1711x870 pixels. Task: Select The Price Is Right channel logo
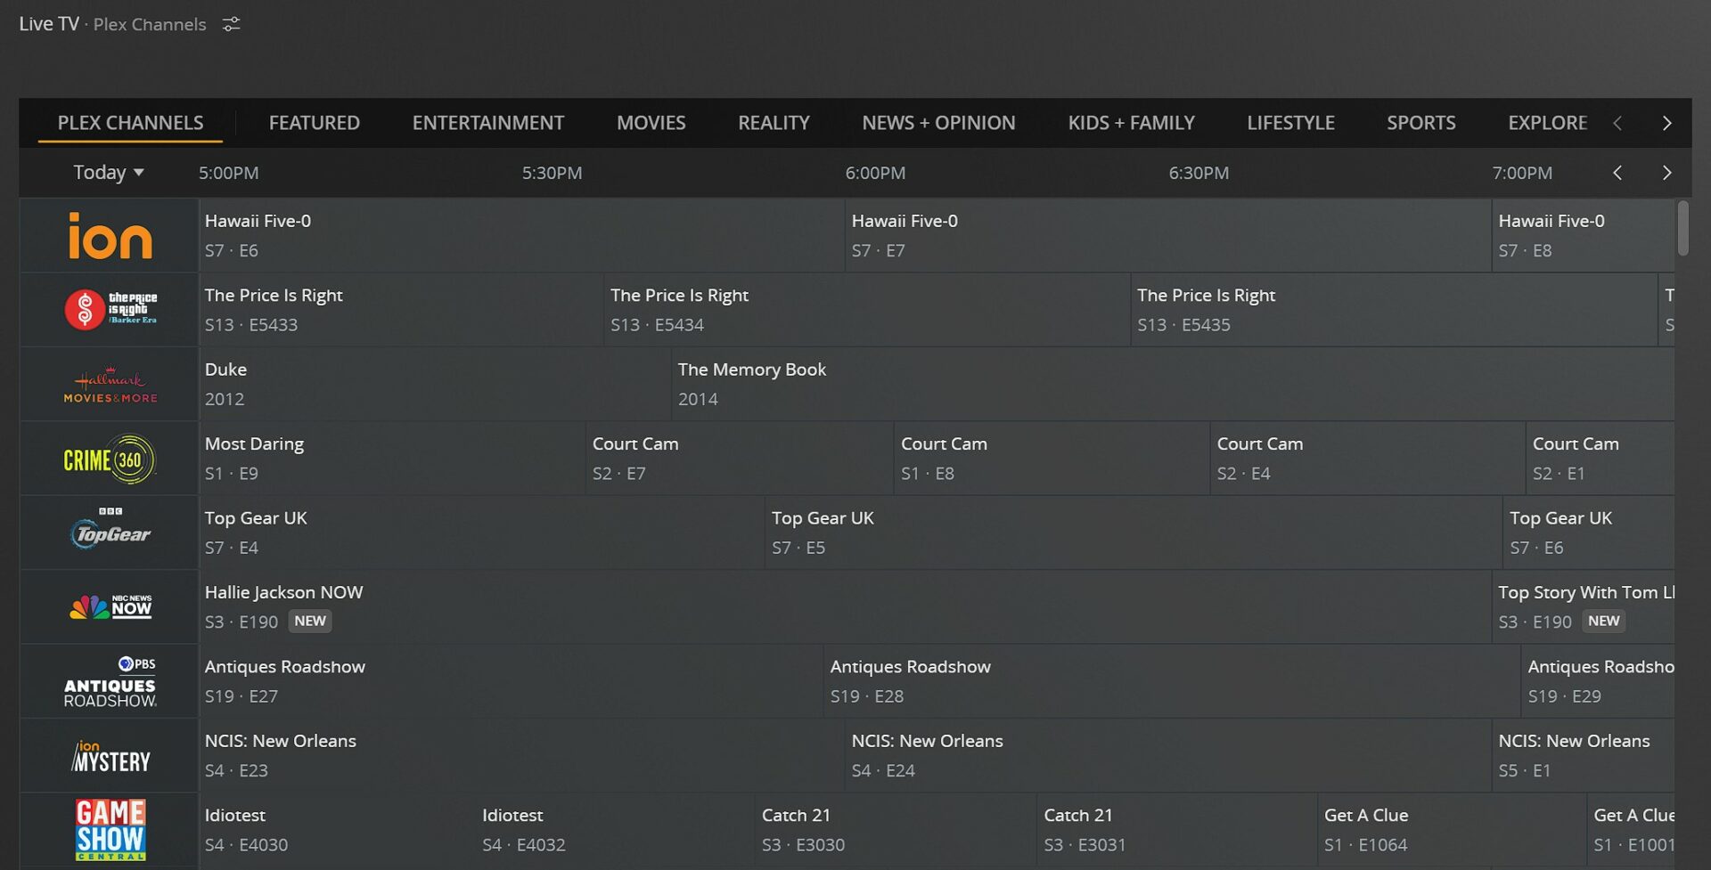111,310
